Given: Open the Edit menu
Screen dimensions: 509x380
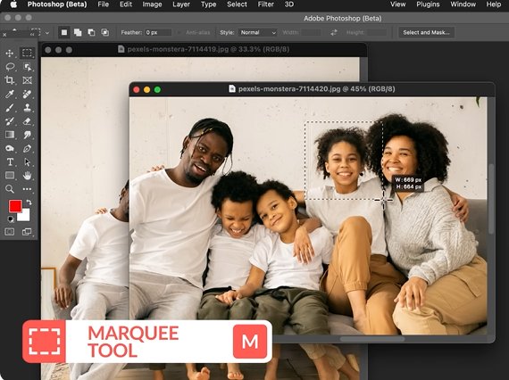Looking at the screenshot, I should coord(126,4).
